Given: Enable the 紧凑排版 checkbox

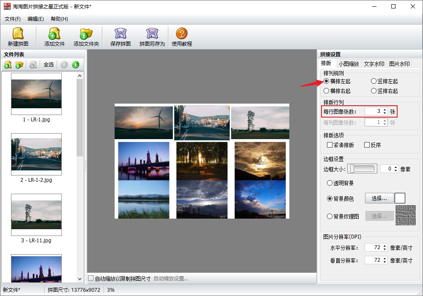Looking at the screenshot, I should point(330,145).
